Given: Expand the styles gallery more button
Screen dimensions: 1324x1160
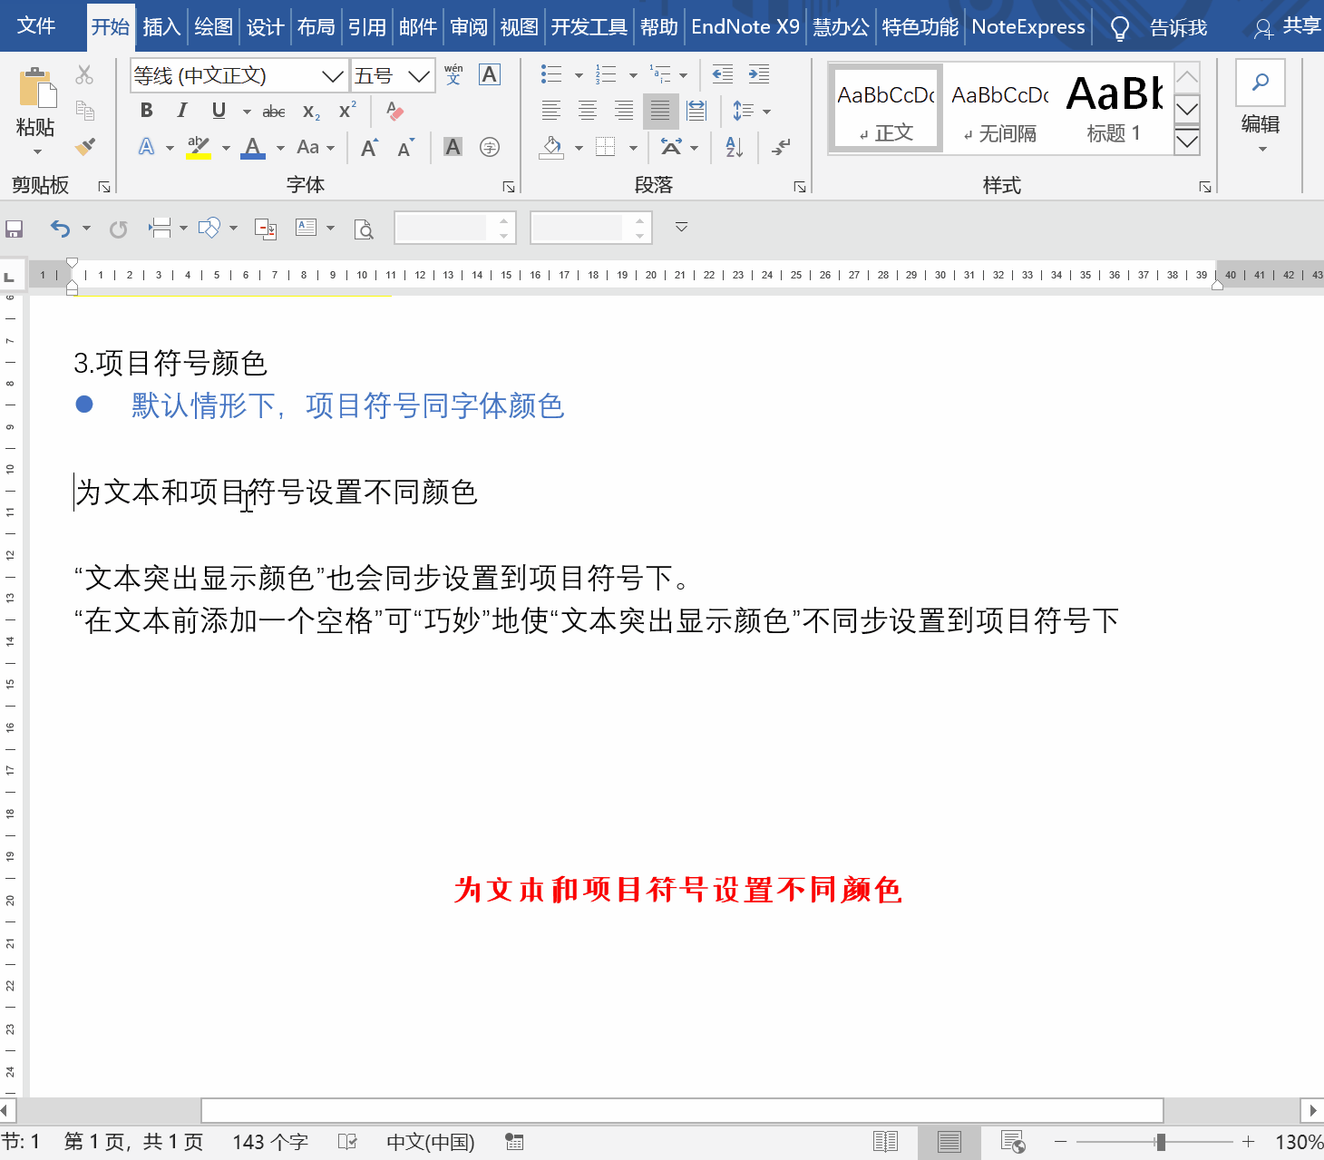Looking at the screenshot, I should click(1187, 141).
